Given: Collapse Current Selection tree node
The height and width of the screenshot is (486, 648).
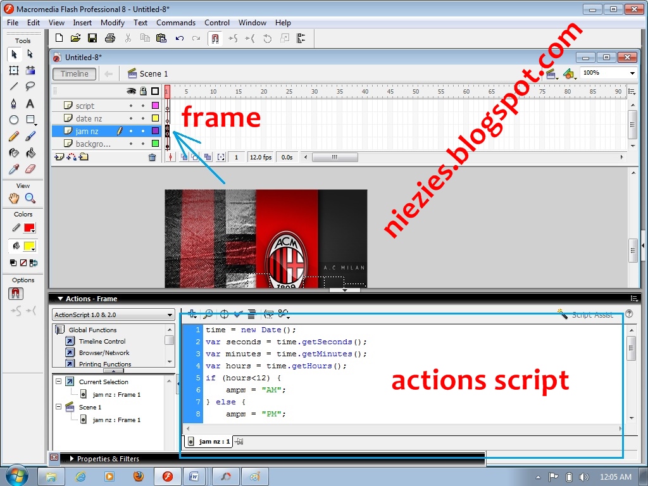Looking at the screenshot, I should click(x=59, y=382).
